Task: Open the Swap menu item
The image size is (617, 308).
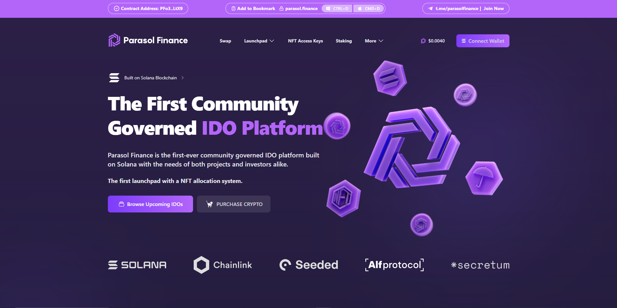Action: click(x=225, y=41)
